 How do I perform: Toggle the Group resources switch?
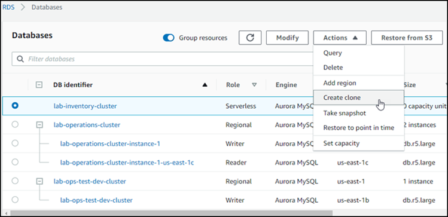tap(169, 38)
